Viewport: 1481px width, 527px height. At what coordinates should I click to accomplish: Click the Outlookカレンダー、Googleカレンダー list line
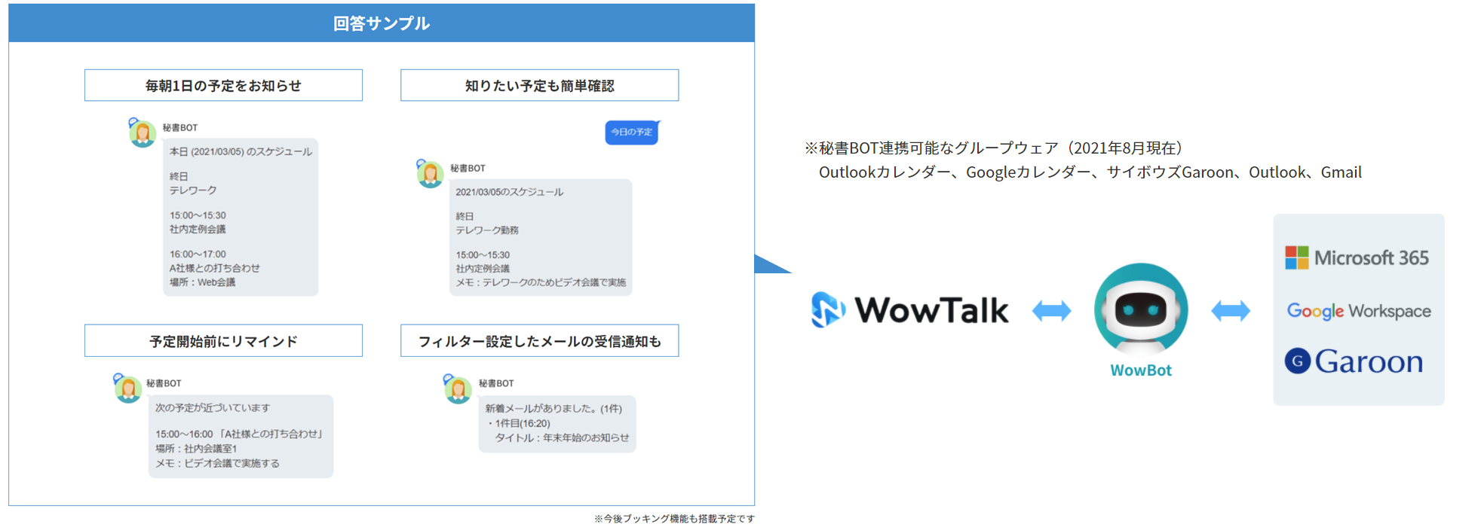pyautogui.click(x=1090, y=172)
